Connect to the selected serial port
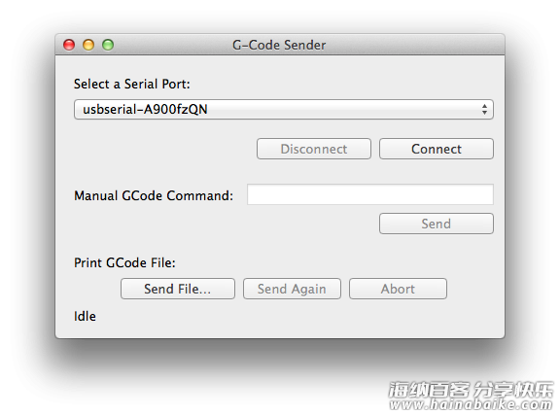The height and width of the screenshot is (415, 560). click(437, 149)
